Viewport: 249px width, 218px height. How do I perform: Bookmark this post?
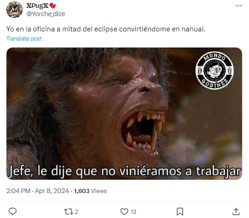click(180, 212)
